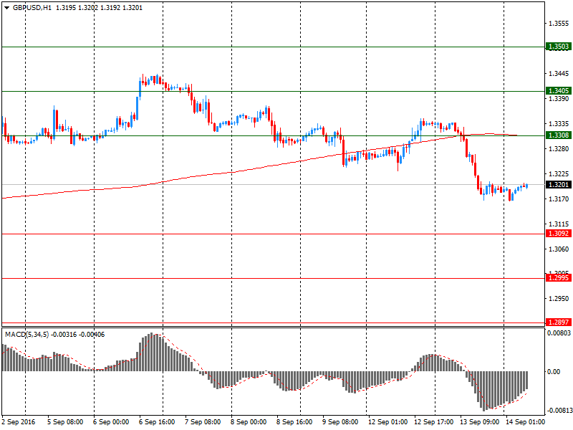
Task: Select the GBPUSD,H1 chart title text
Action: pyautogui.click(x=32, y=8)
